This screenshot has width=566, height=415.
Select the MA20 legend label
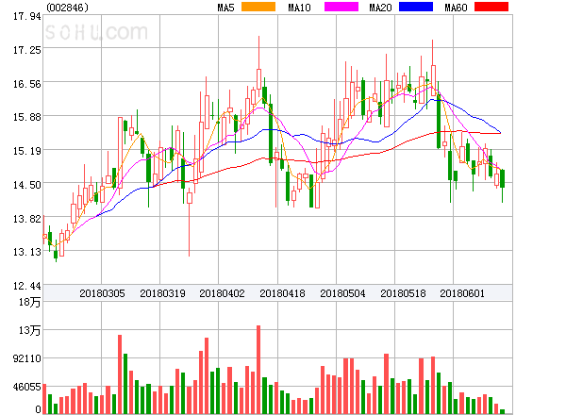coord(380,8)
